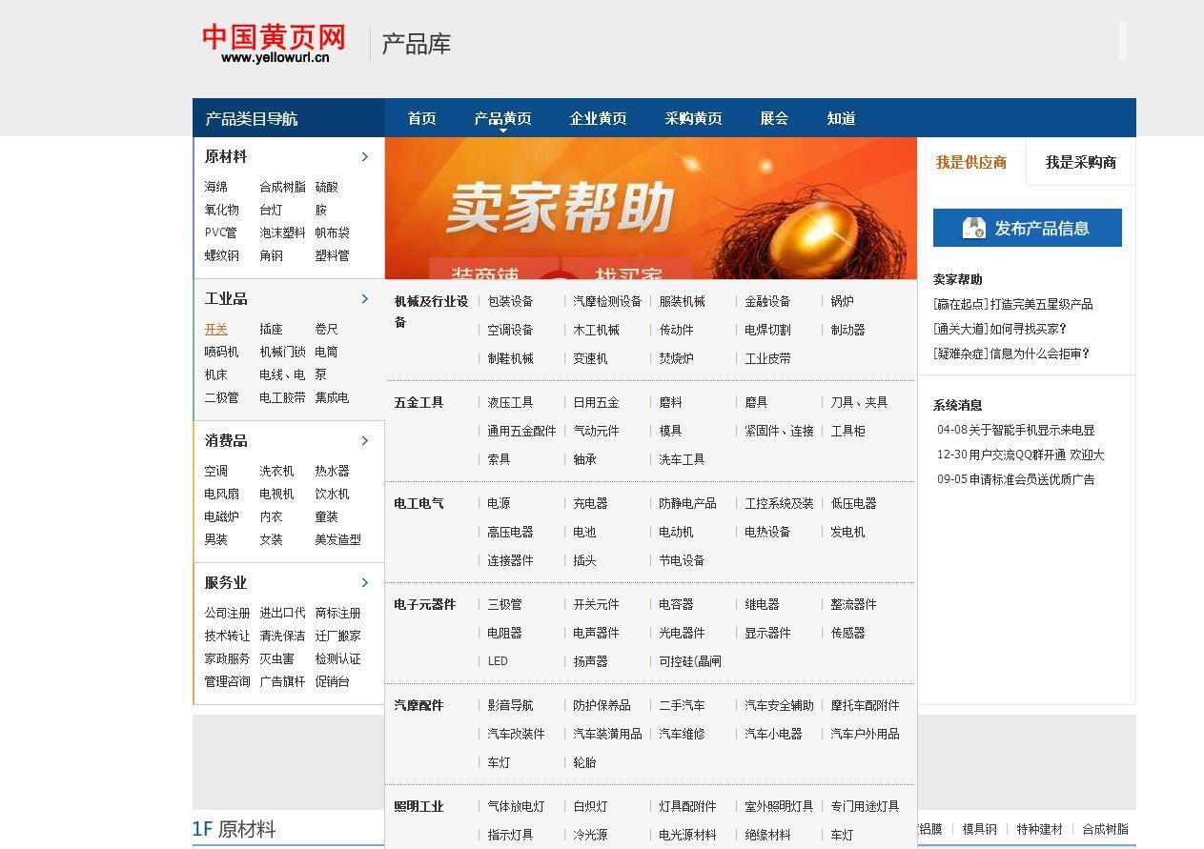1204x849 pixels.
Task: Open the 企业黄页 menu item
Action: tap(598, 118)
